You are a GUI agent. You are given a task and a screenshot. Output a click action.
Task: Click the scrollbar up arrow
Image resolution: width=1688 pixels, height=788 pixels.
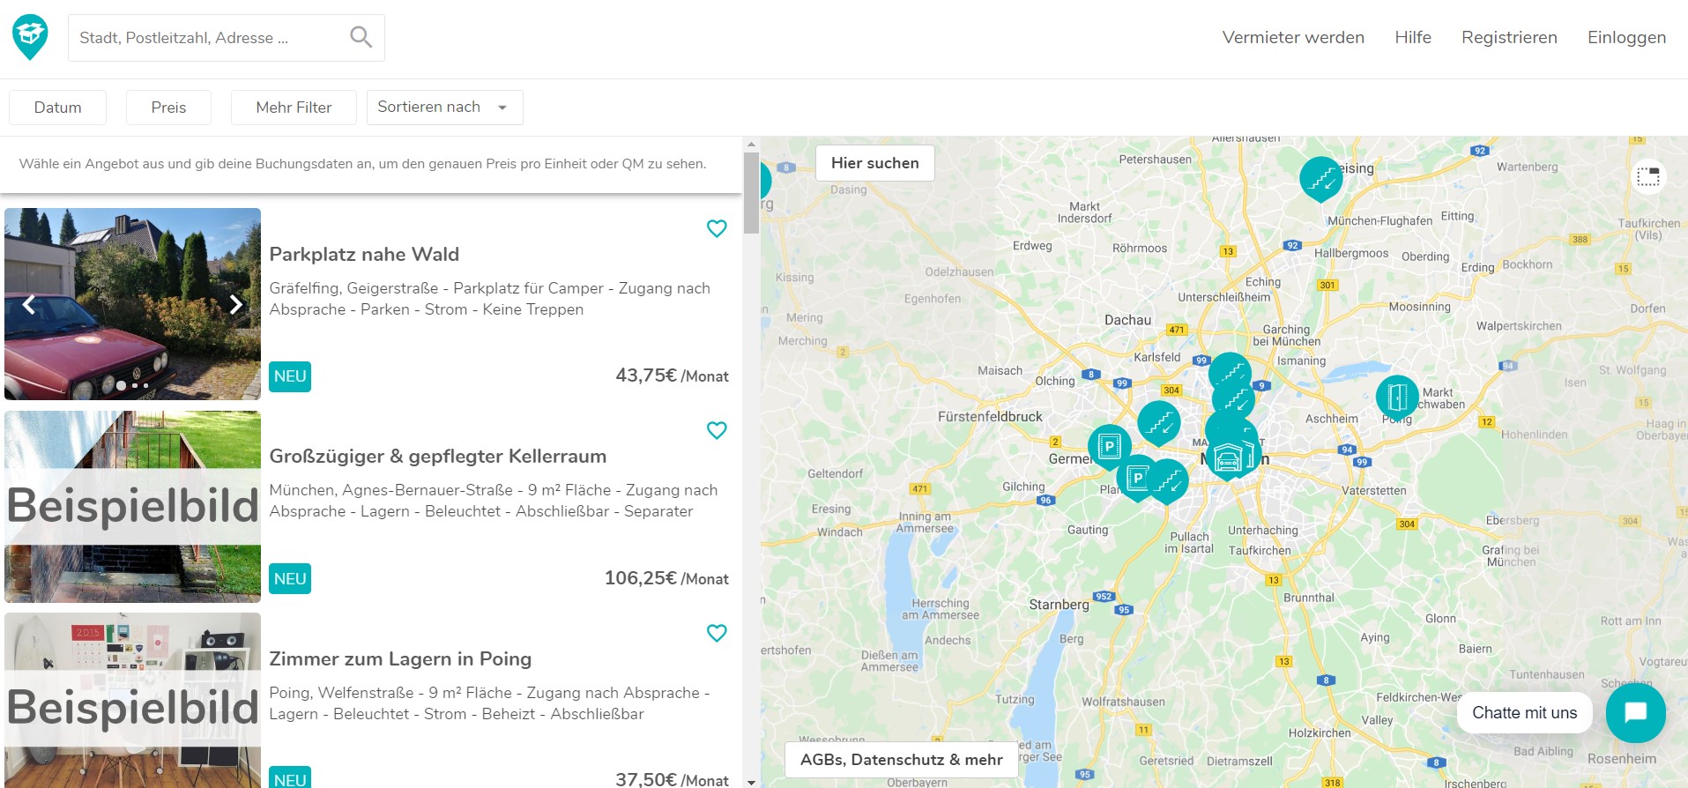(x=751, y=144)
